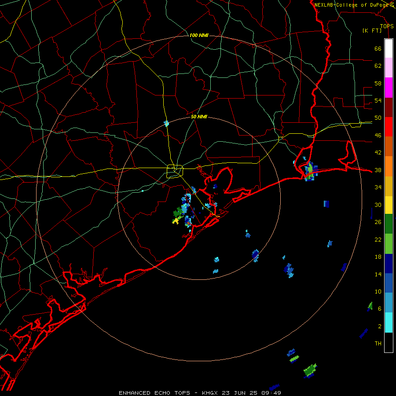Click the '18' legend value
This screenshot has width=396, height=396.
378,257
